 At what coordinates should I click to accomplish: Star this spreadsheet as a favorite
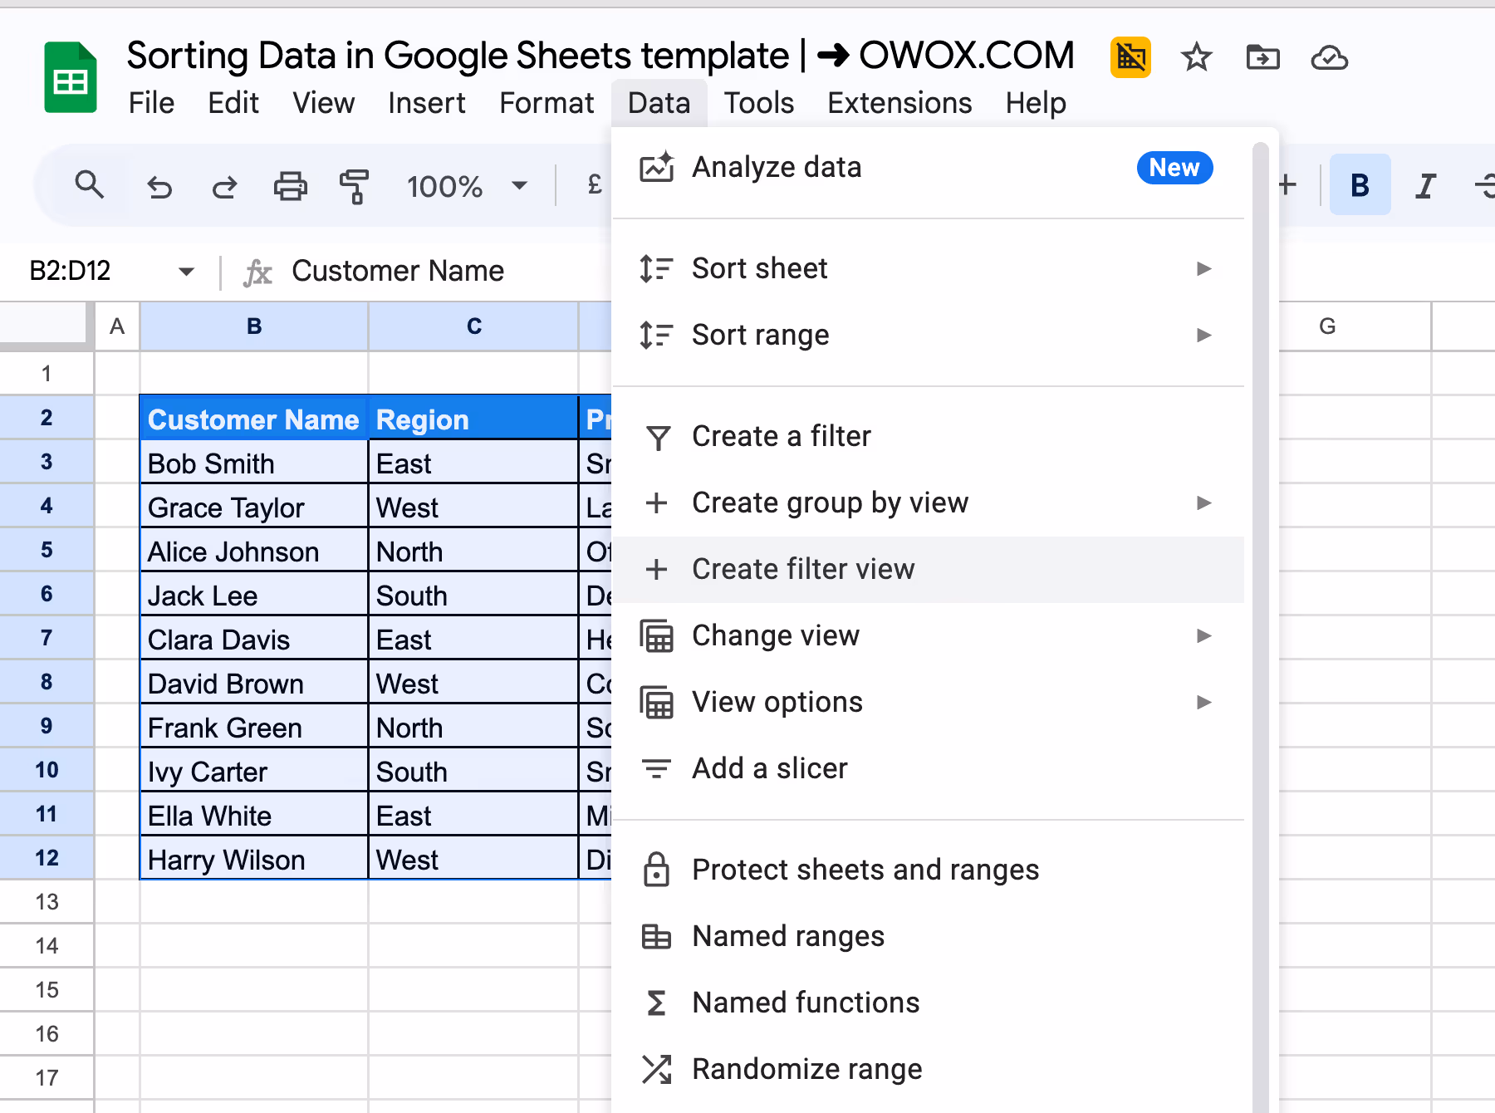(1196, 57)
